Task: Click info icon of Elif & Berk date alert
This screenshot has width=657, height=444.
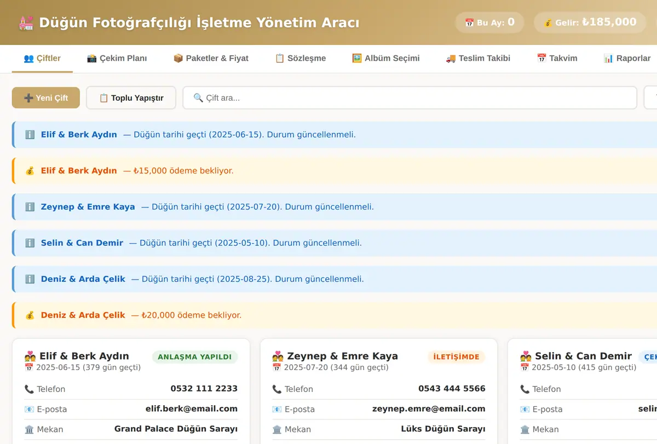Action: [x=30, y=135]
